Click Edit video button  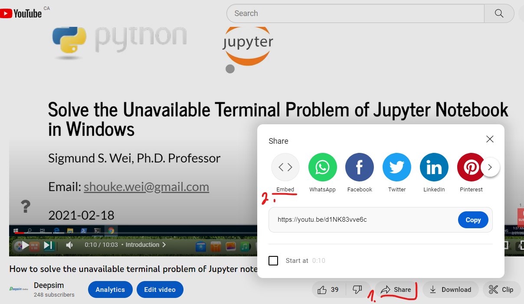160,289
